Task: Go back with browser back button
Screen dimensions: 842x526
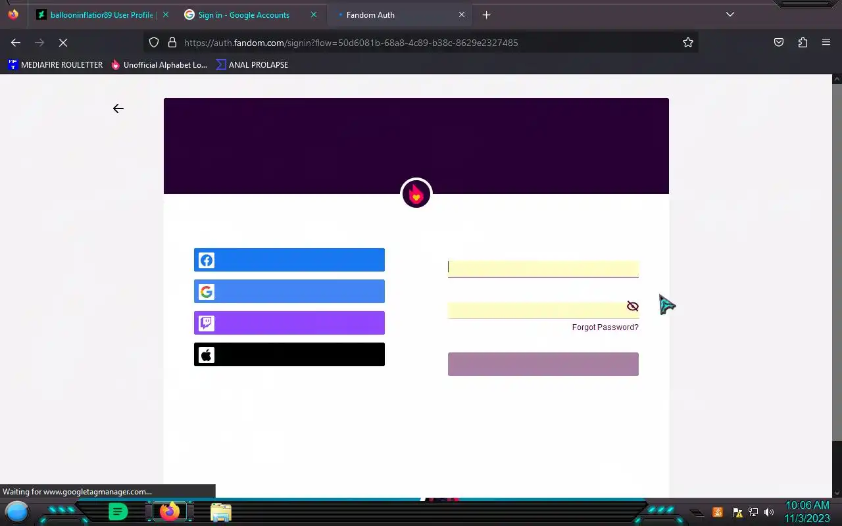Action: point(16,43)
